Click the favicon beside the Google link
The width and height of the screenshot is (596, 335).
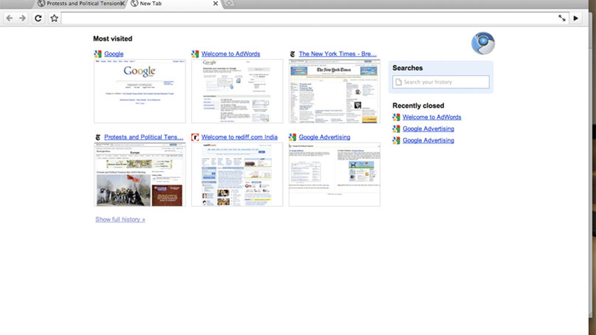pyautogui.click(x=98, y=54)
